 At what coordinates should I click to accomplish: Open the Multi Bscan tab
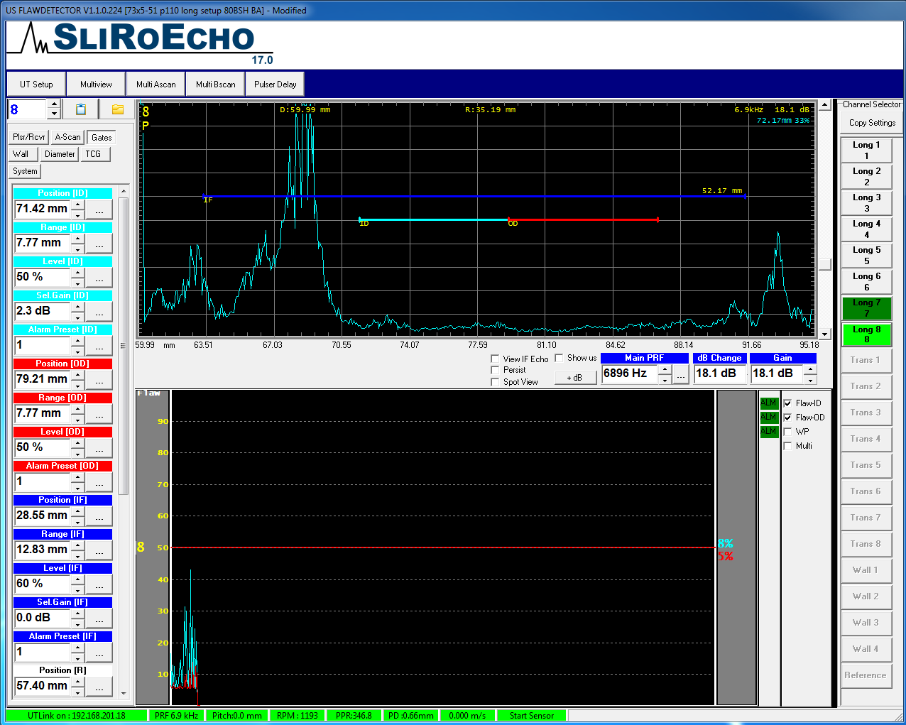tap(215, 84)
